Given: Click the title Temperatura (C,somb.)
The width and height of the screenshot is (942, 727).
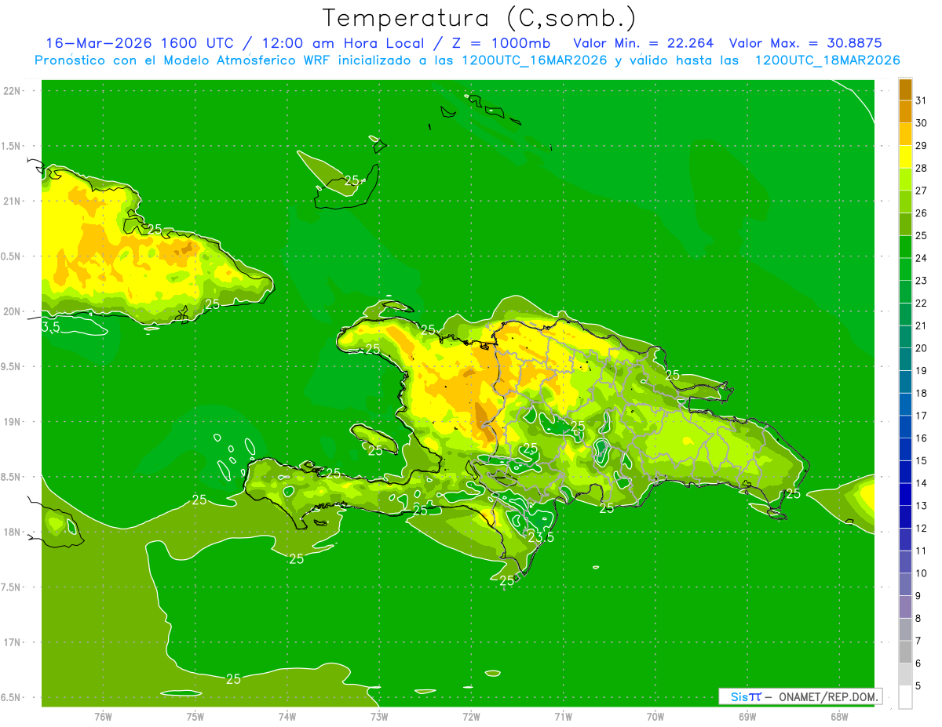Looking at the screenshot, I should click(x=479, y=18).
